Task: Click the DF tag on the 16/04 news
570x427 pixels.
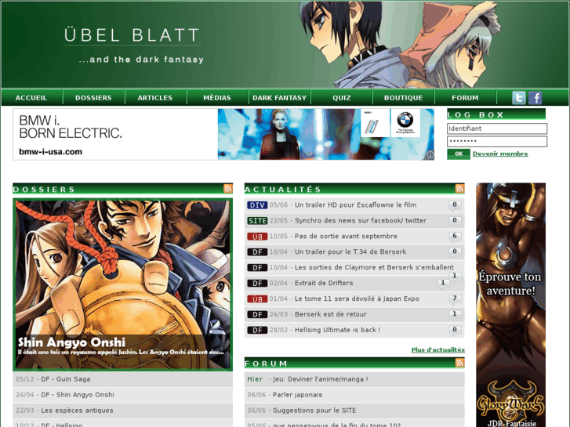Action: click(x=257, y=251)
